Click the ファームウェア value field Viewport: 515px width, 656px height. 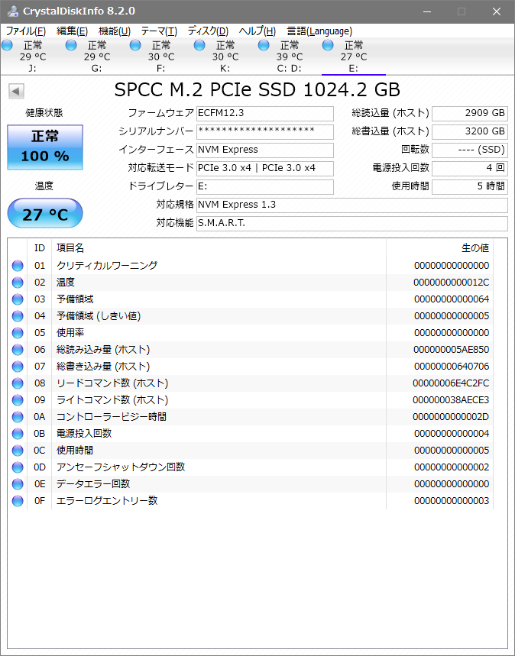pyautogui.click(x=265, y=113)
